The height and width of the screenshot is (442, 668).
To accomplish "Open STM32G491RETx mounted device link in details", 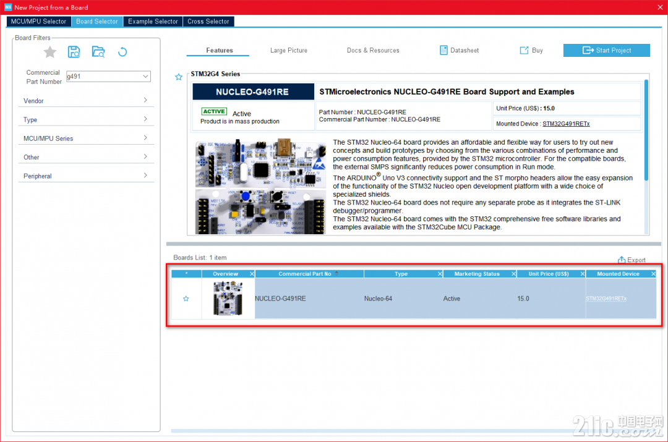I will (x=566, y=124).
